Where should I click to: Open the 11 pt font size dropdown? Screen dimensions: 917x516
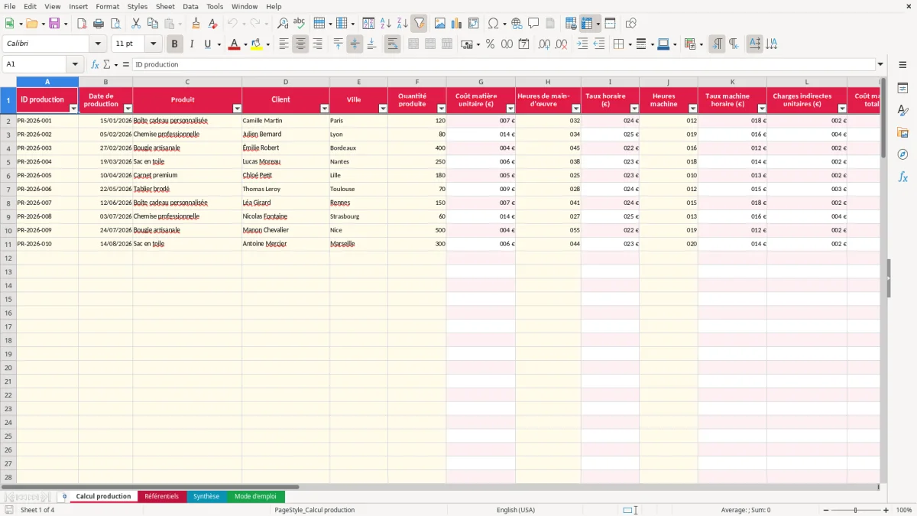tap(153, 44)
